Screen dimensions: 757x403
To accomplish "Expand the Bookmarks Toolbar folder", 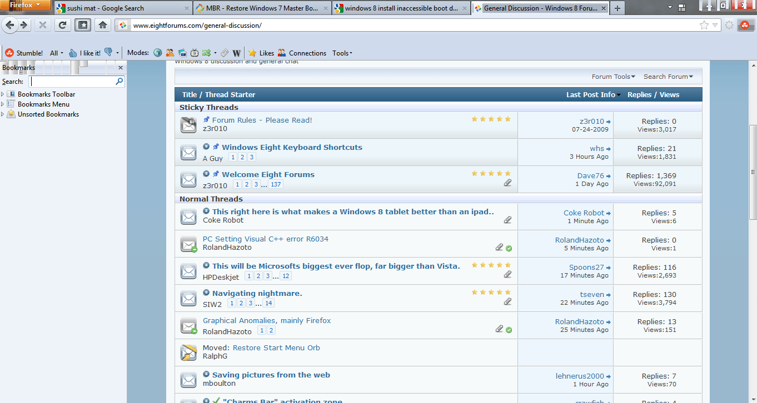I will (3, 94).
